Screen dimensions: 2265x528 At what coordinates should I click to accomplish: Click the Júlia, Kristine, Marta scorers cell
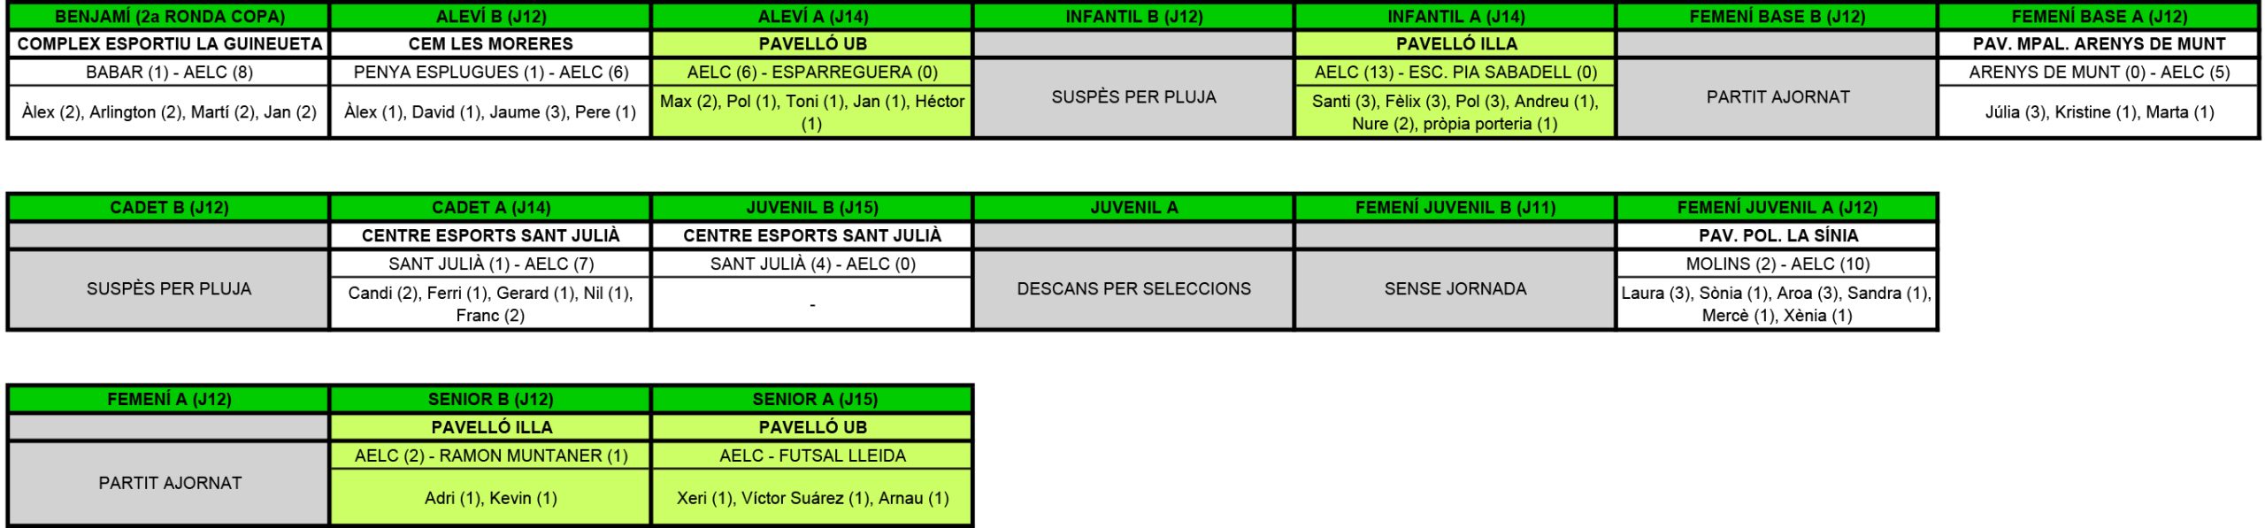pos(2099,112)
